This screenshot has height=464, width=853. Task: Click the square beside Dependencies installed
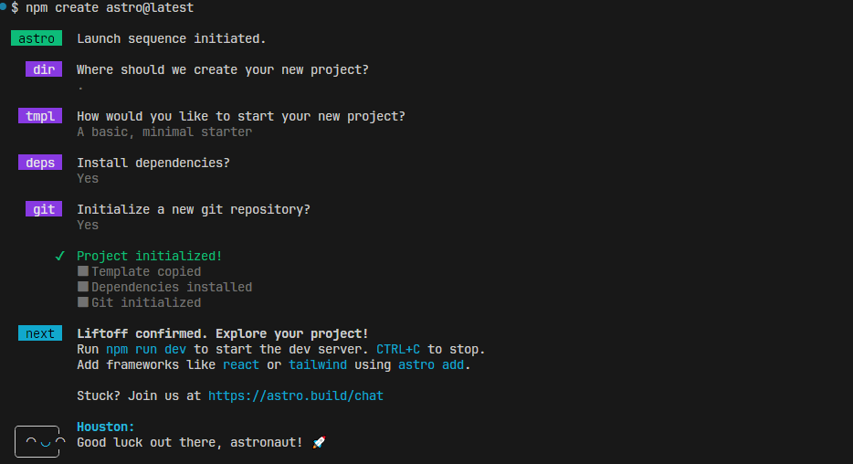[83, 286]
